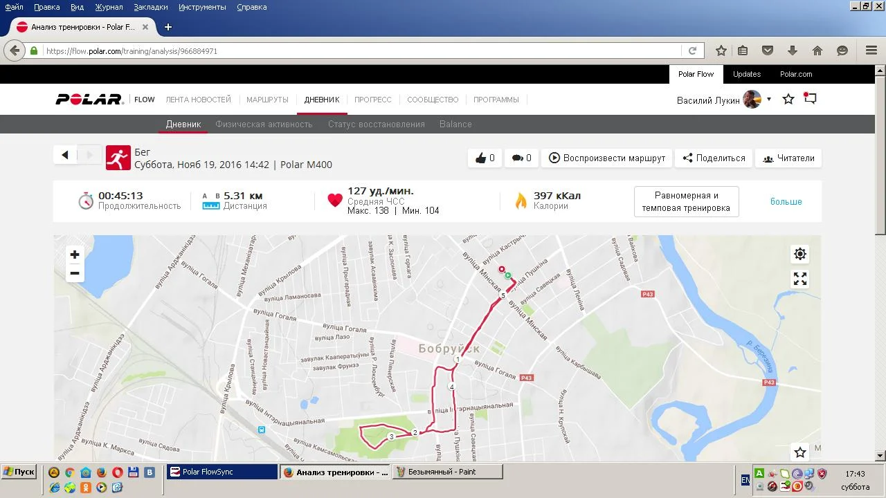Open the Polar.com top tab
Screen dimensions: 886x498
pos(796,74)
